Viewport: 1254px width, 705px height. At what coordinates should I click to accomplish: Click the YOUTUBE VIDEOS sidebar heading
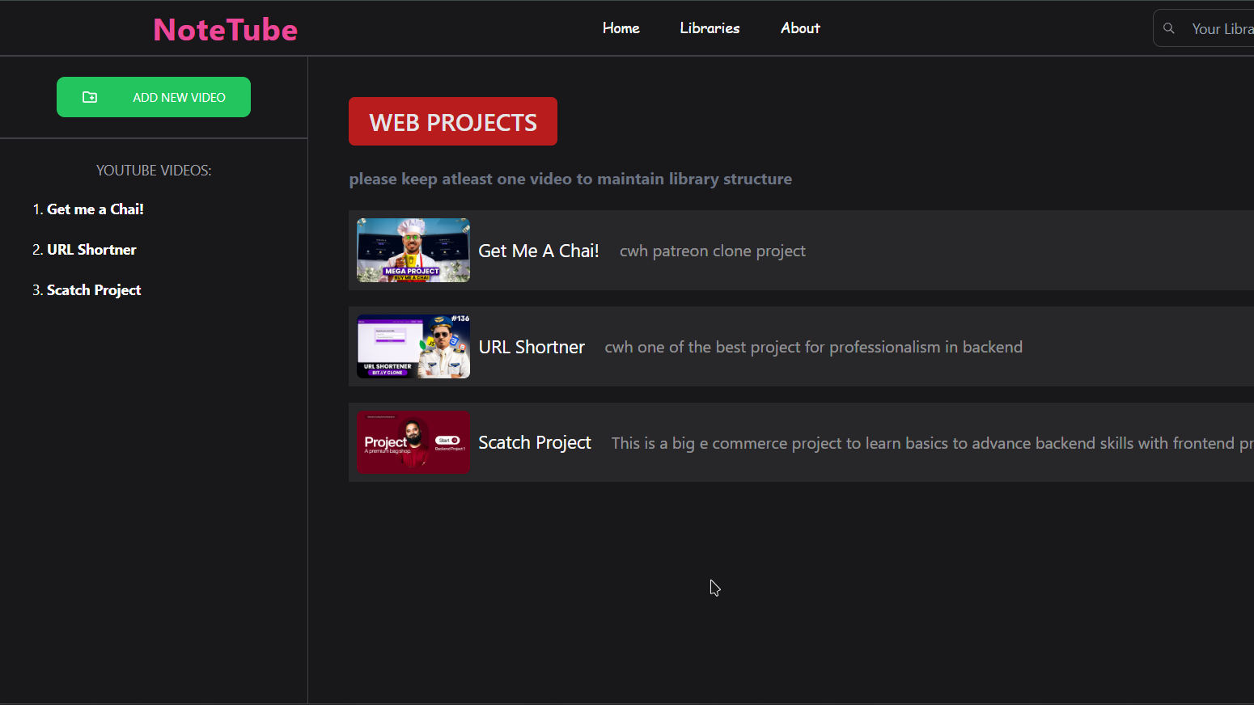tap(153, 170)
